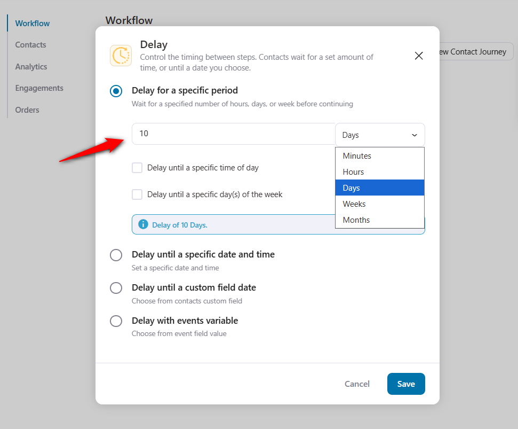This screenshot has height=429, width=518.
Task: Click the Contact Journey button behind the dialog
Action: (476, 52)
